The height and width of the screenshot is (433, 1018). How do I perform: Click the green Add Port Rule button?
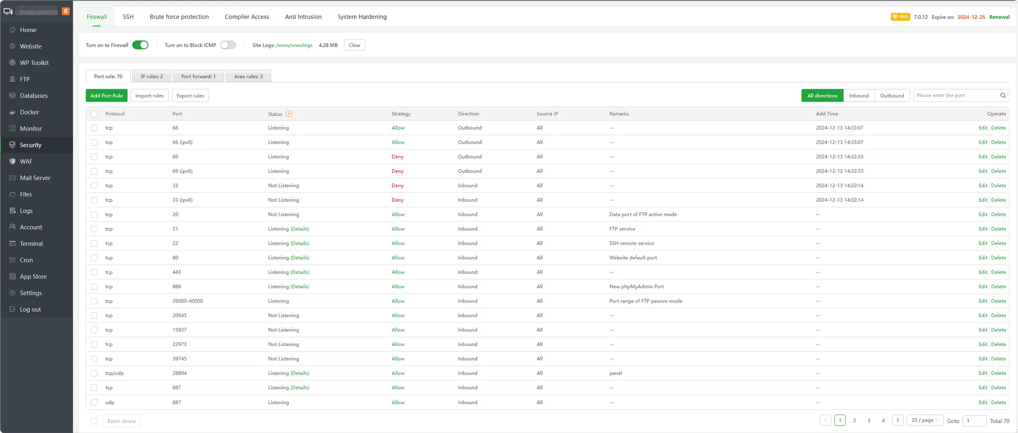pos(106,95)
